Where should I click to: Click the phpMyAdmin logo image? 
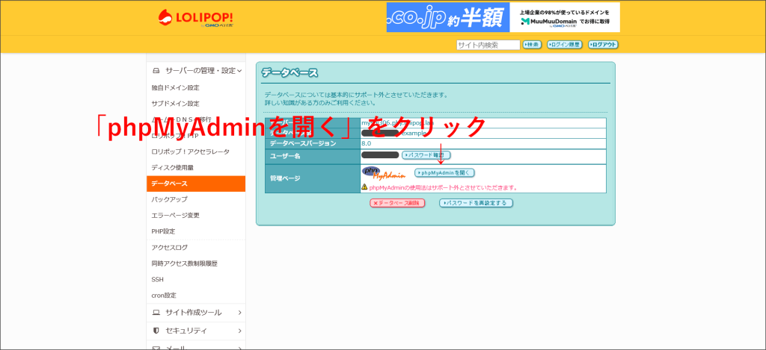point(382,172)
